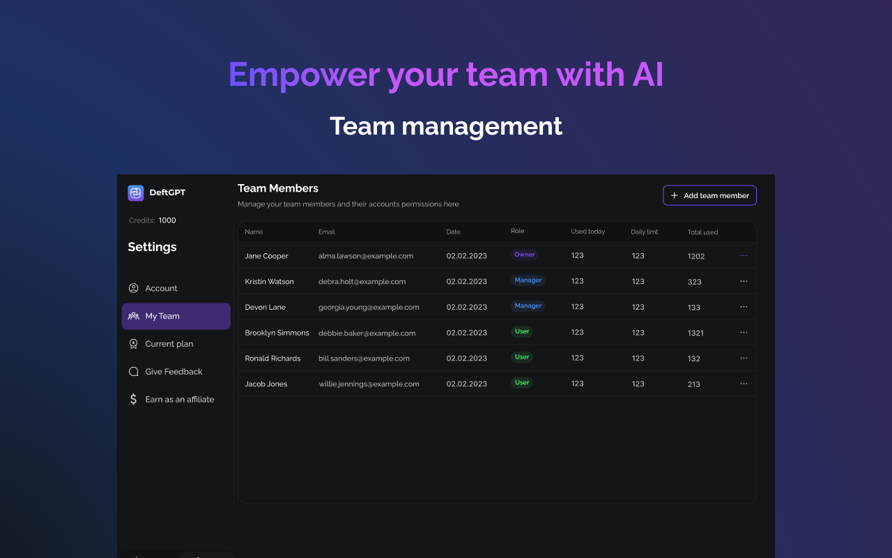This screenshot has width=892, height=558.
Task: Click the dollar sign affiliate icon
Action: (133, 399)
